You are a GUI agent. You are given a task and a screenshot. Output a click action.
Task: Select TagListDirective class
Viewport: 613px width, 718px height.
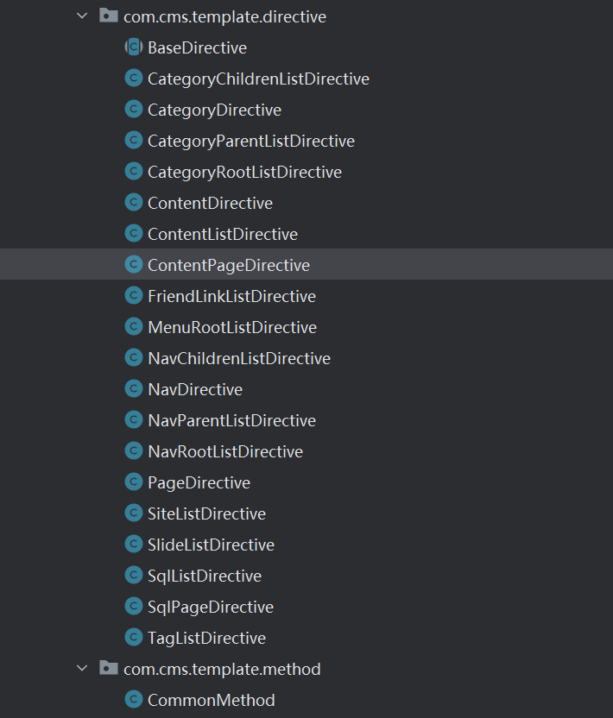[206, 639]
